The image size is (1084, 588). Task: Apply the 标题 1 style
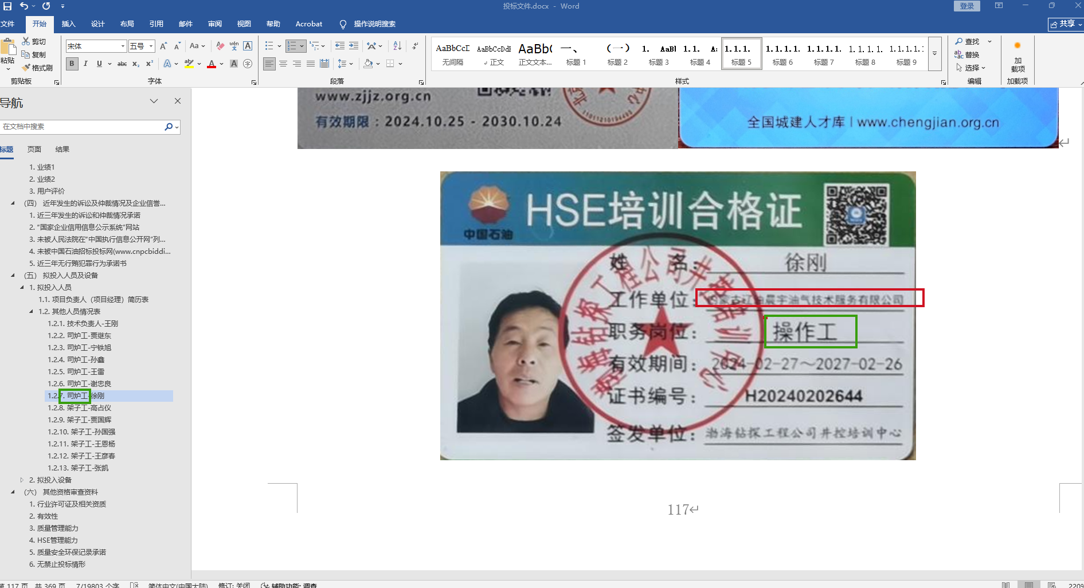point(576,53)
